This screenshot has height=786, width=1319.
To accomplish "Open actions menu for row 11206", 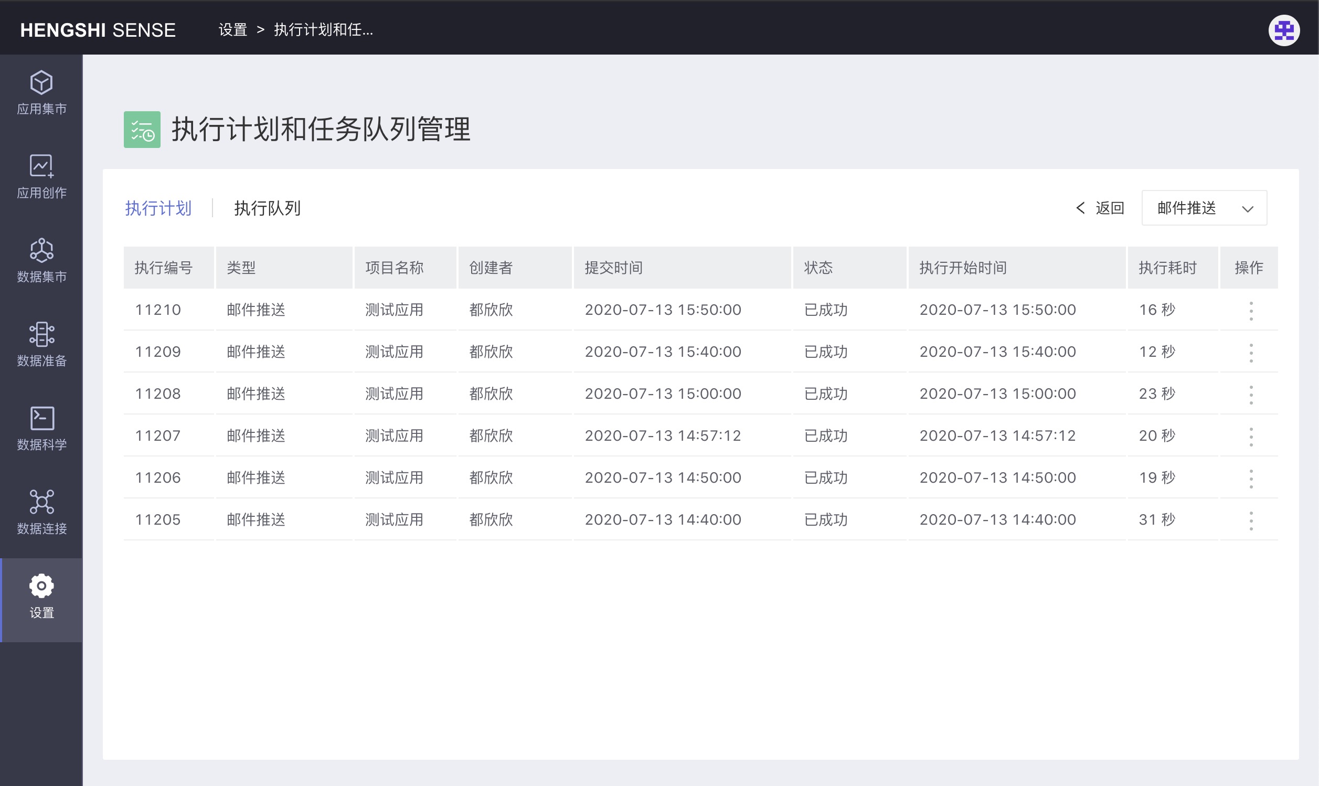I will pos(1251,479).
